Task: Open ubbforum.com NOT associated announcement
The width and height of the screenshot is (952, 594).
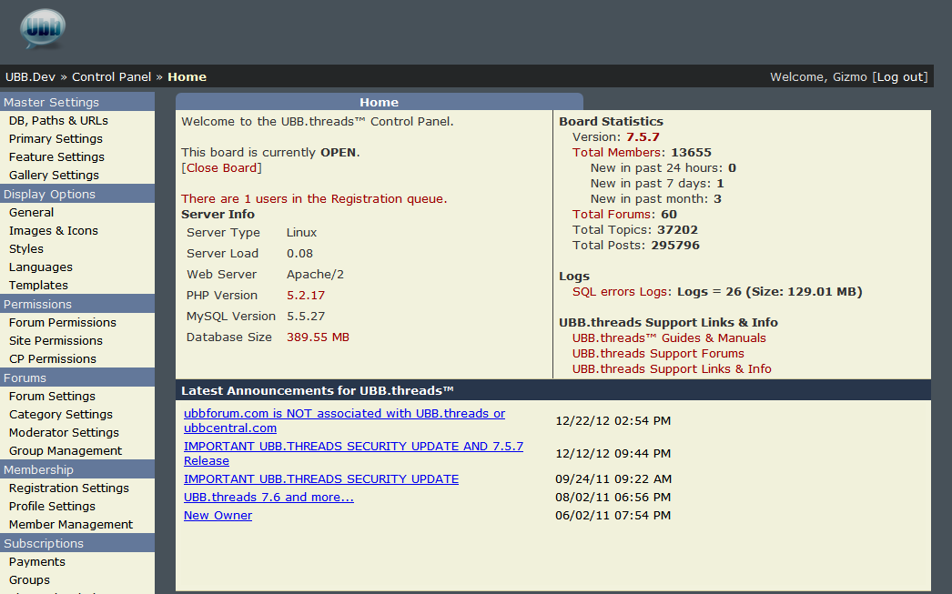Action: point(344,420)
